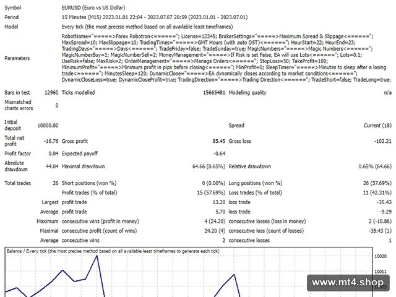Click the Modelling quality value n/a

388,93
